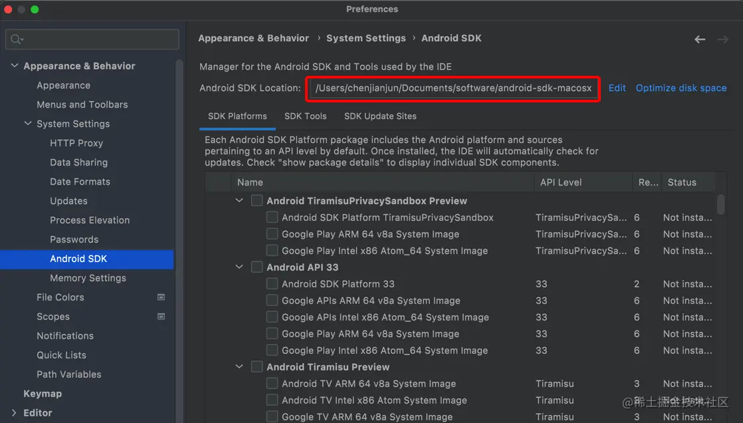Go back with the left arrow
Screen dimensions: 743x423
[x=700, y=39]
